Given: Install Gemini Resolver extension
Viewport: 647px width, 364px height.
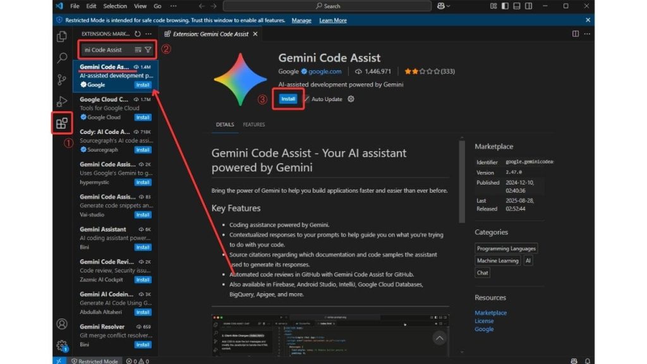Looking at the screenshot, I should (x=143, y=344).
